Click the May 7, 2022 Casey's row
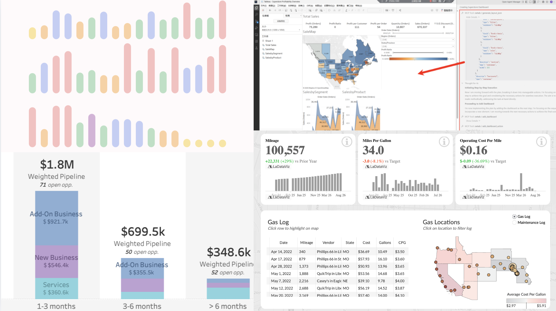556x311 pixels. [338, 281]
